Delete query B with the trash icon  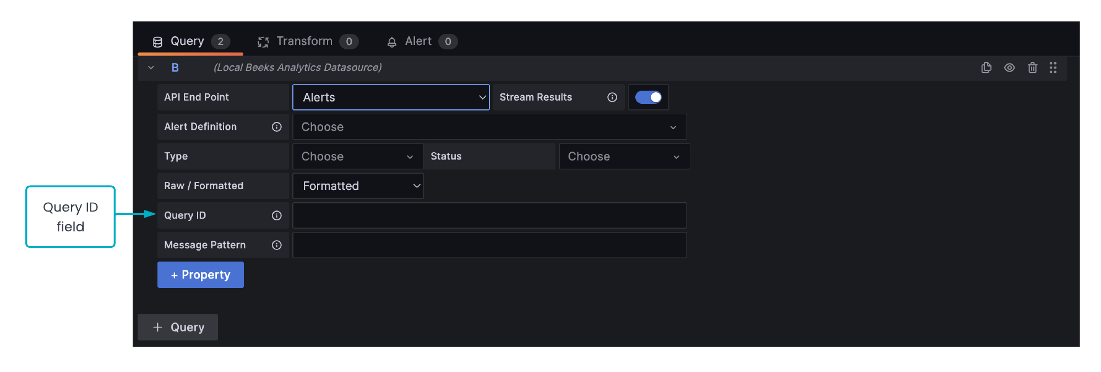(1032, 68)
